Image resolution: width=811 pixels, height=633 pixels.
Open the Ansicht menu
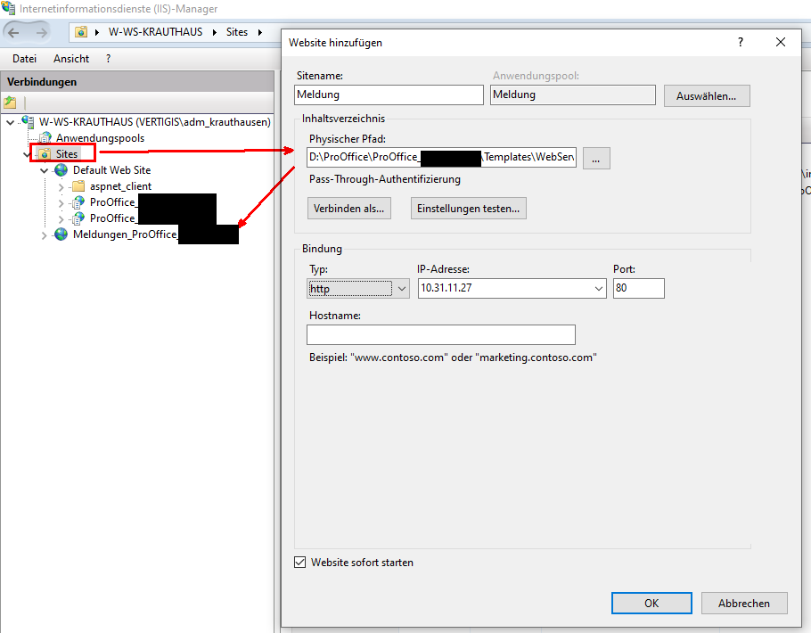pos(71,59)
